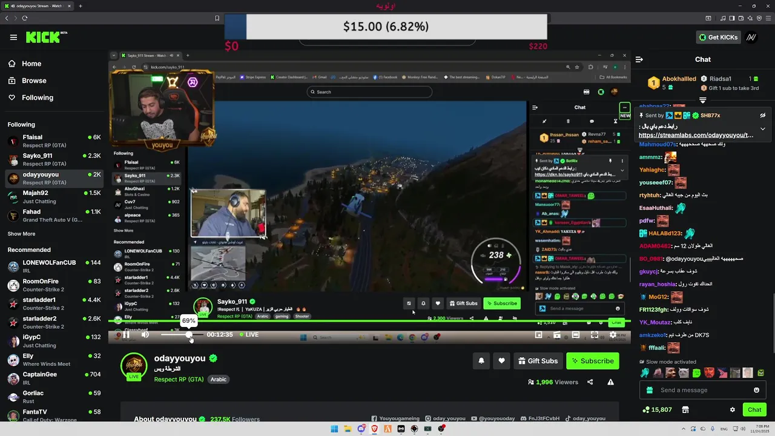The image size is (775, 436).
Task: Mute the stream audio
Action: 145,334
